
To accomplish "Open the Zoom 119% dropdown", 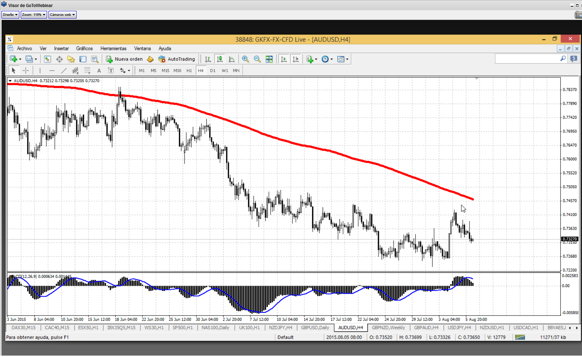I will click(x=34, y=15).
